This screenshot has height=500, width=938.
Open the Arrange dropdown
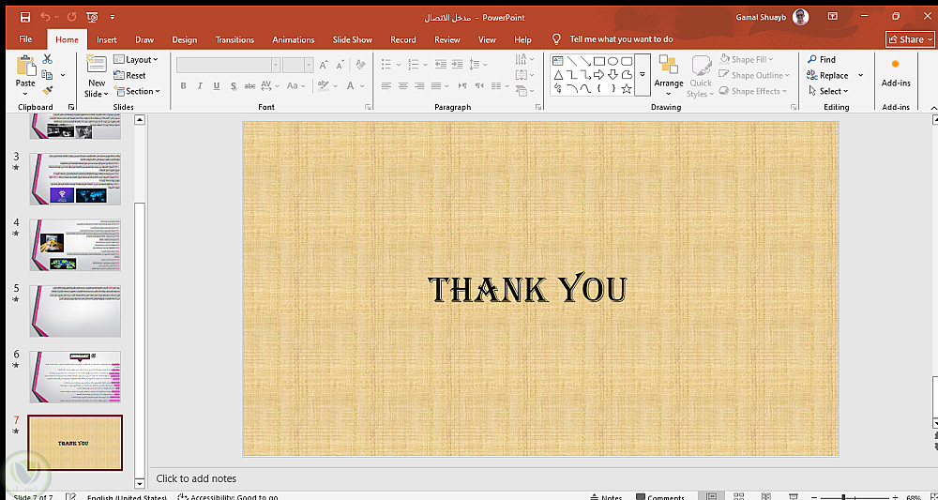point(668,77)
